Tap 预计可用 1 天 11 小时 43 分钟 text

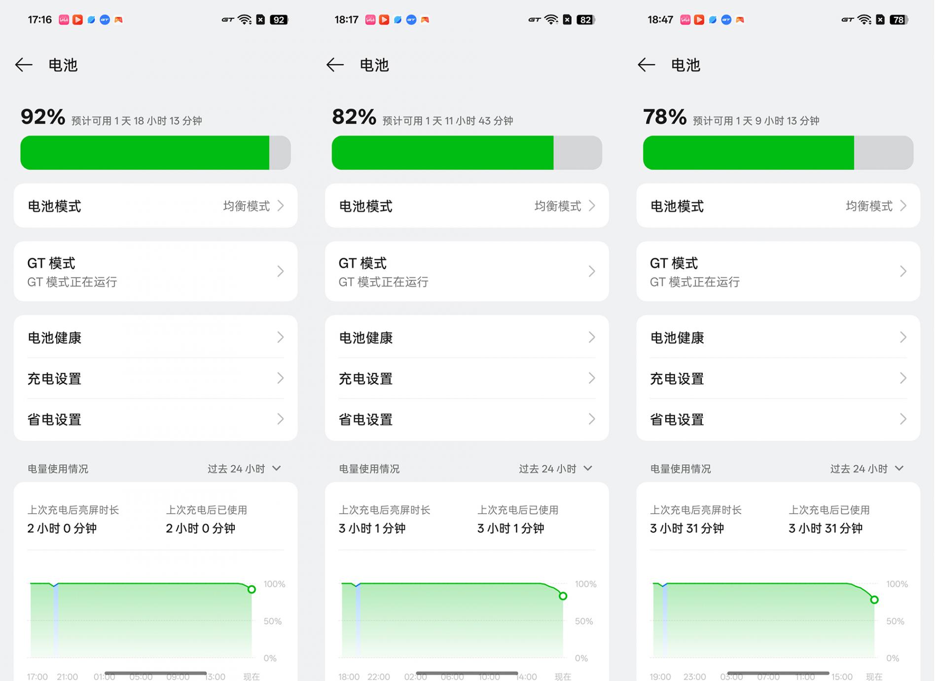[448, 121]
